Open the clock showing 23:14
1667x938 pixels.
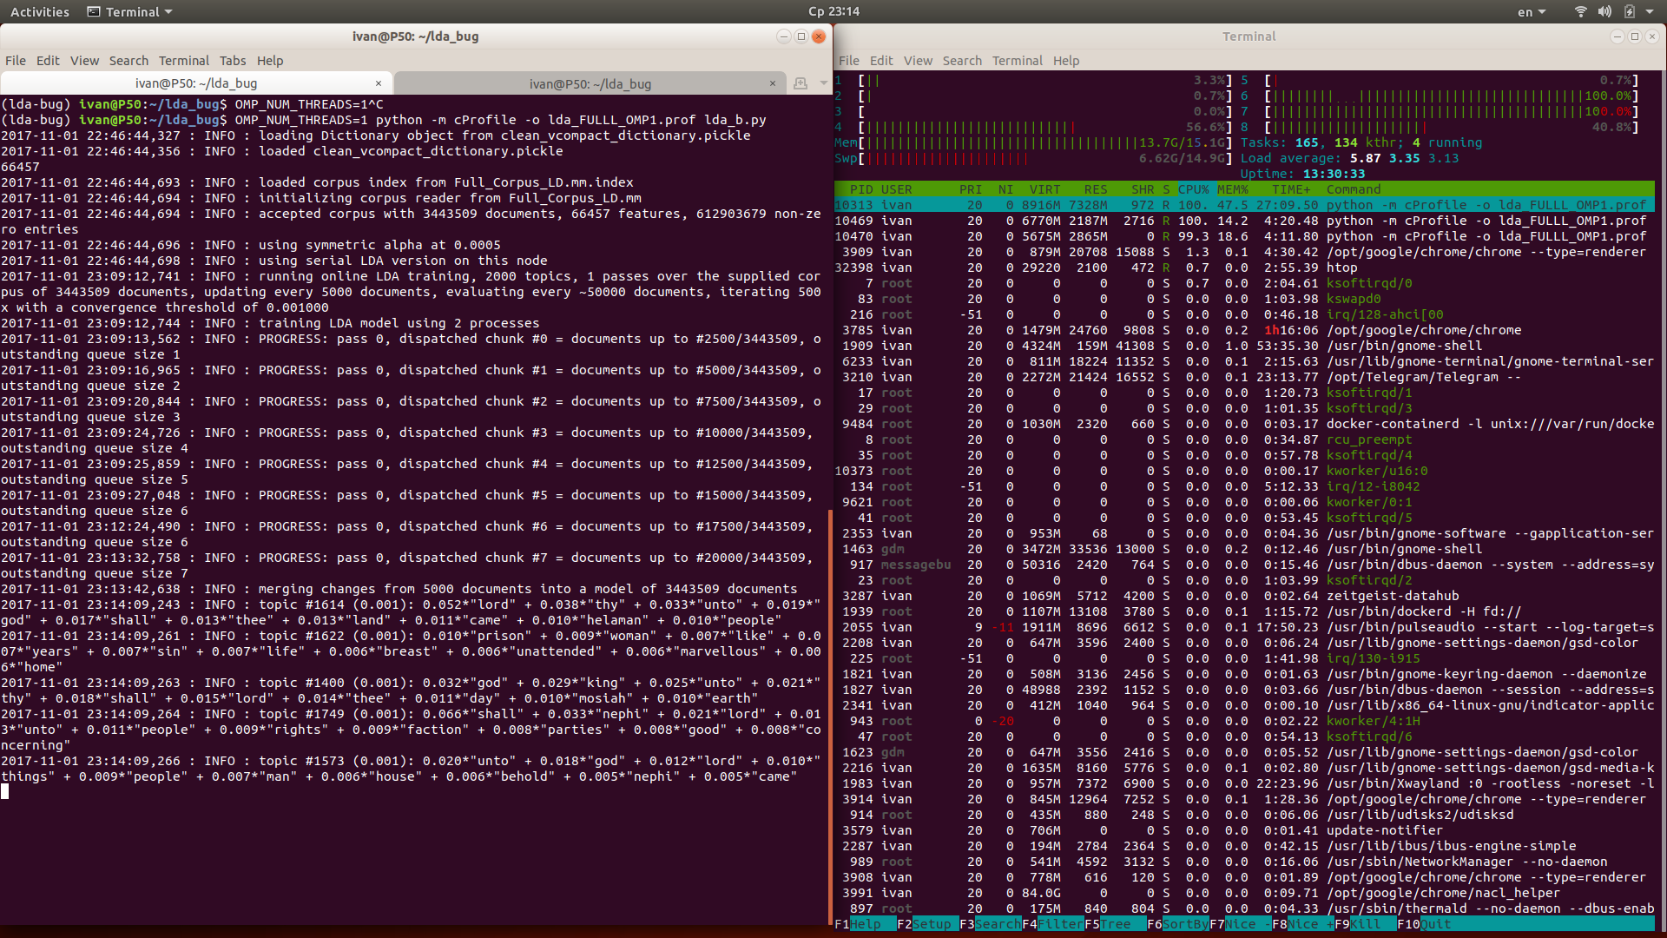pos(833,12)
